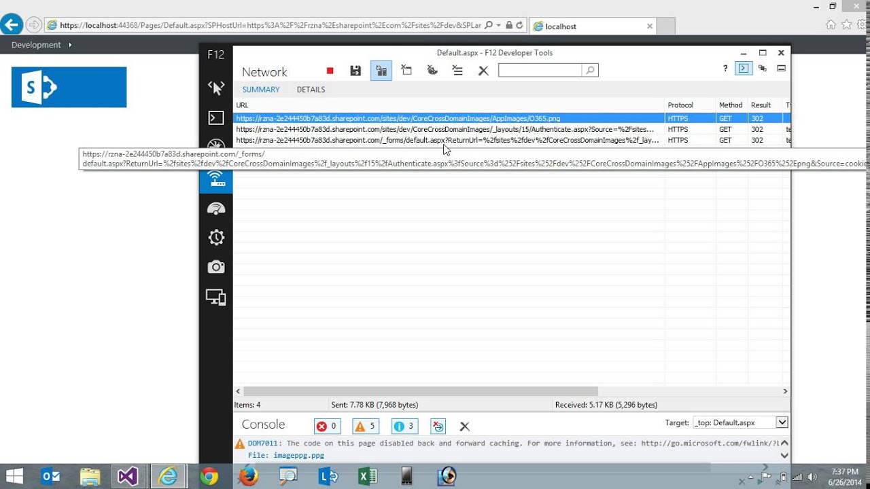The height and width of the screenshot is (489, 870).
Task: Open the UI Responsiveness tool icon
Action: (x=216, y=208)
